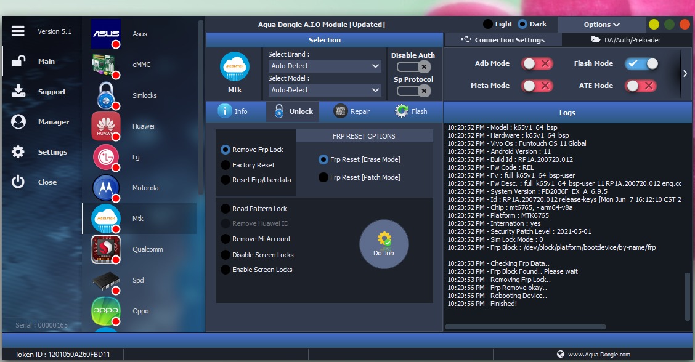Click the Motorola label in brand list
695x362 pixels.
[145, 188]
